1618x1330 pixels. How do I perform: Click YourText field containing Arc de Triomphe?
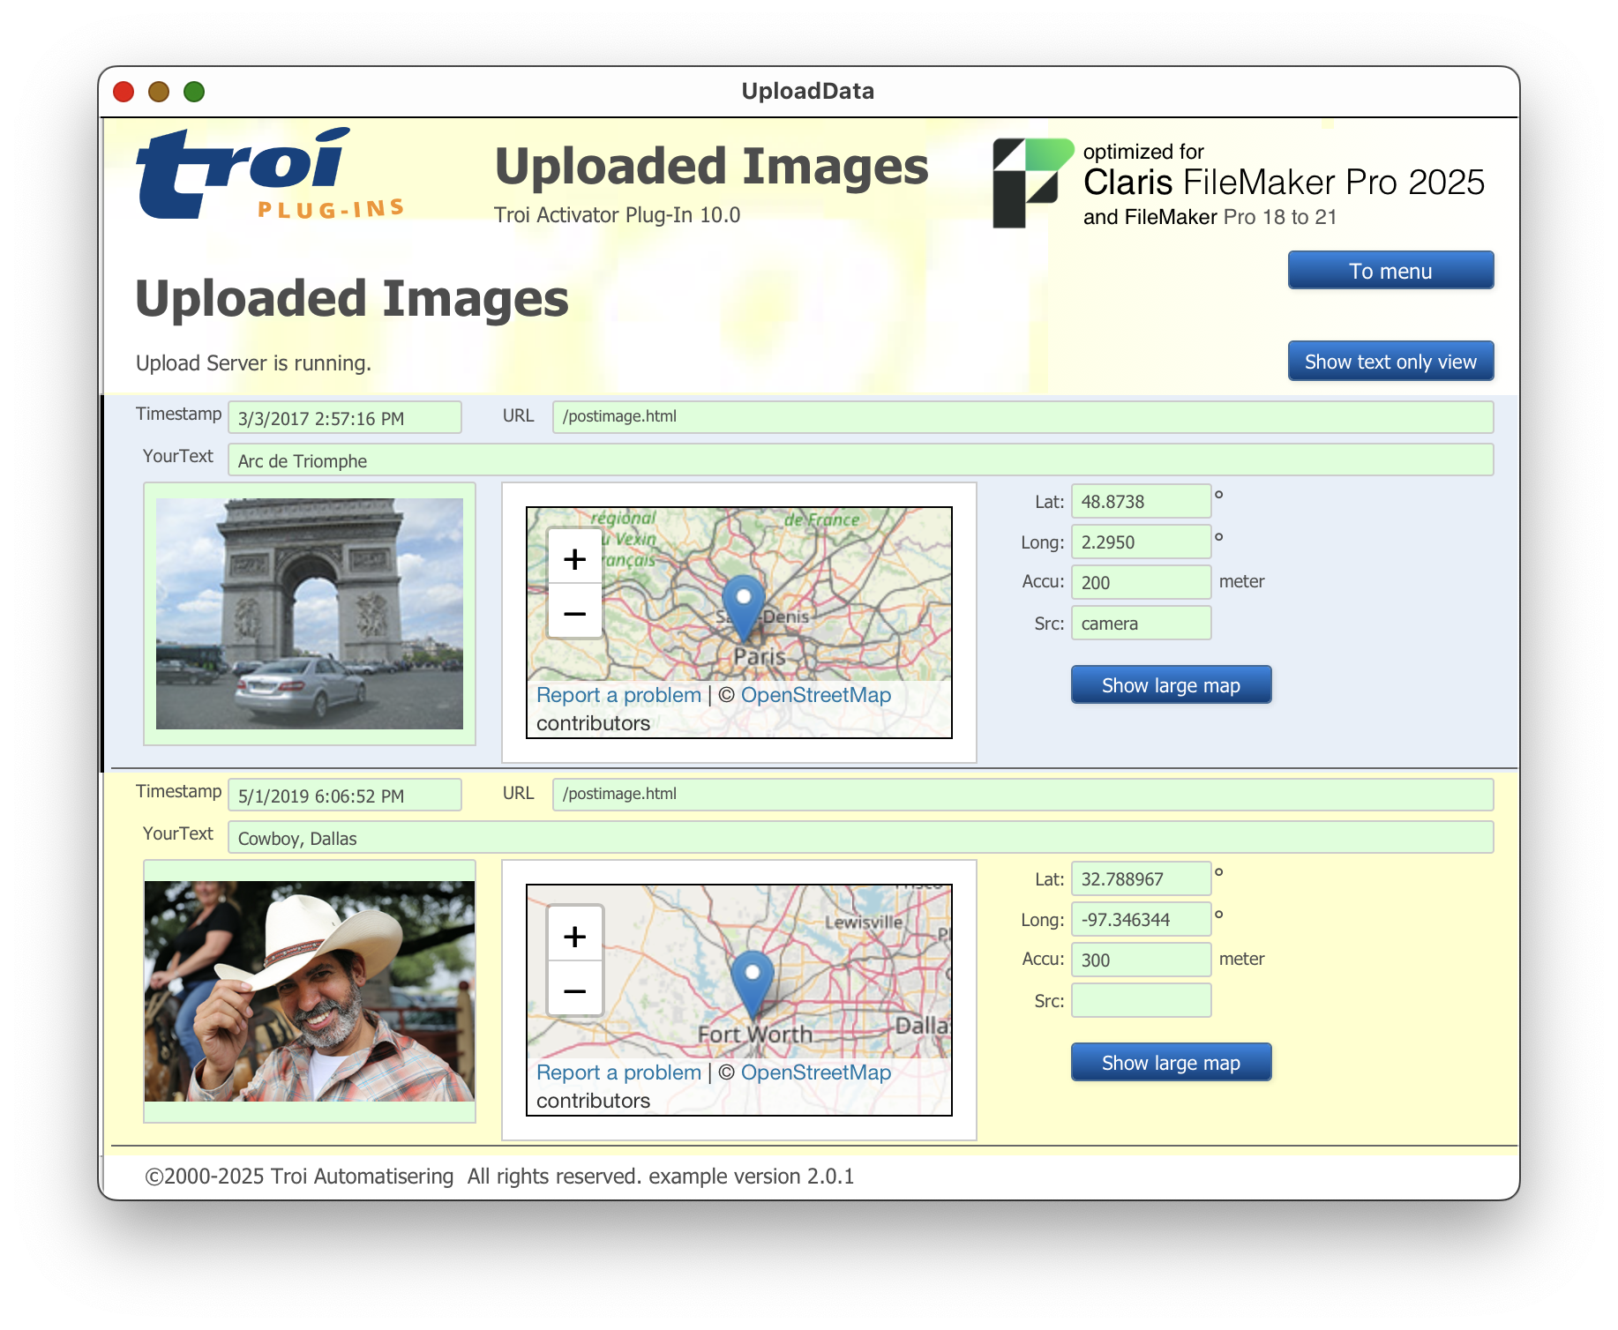tap(860, 460)
